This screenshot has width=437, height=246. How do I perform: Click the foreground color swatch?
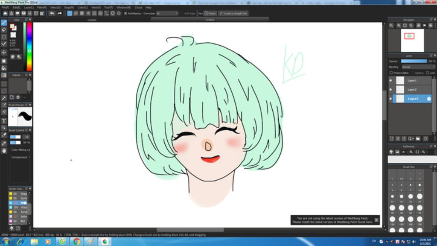(12, 26)
